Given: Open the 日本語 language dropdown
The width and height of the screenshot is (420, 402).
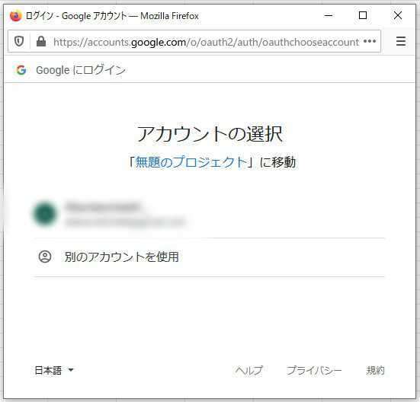Looking at the screenshot, I should [x=54, y=370].
